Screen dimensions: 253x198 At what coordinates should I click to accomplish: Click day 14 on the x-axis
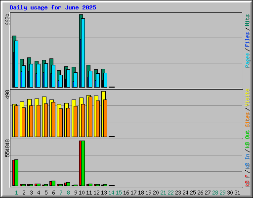(111, 193)
